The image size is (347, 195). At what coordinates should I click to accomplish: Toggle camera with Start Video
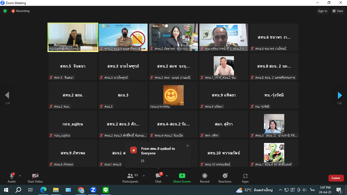[35, 176]
